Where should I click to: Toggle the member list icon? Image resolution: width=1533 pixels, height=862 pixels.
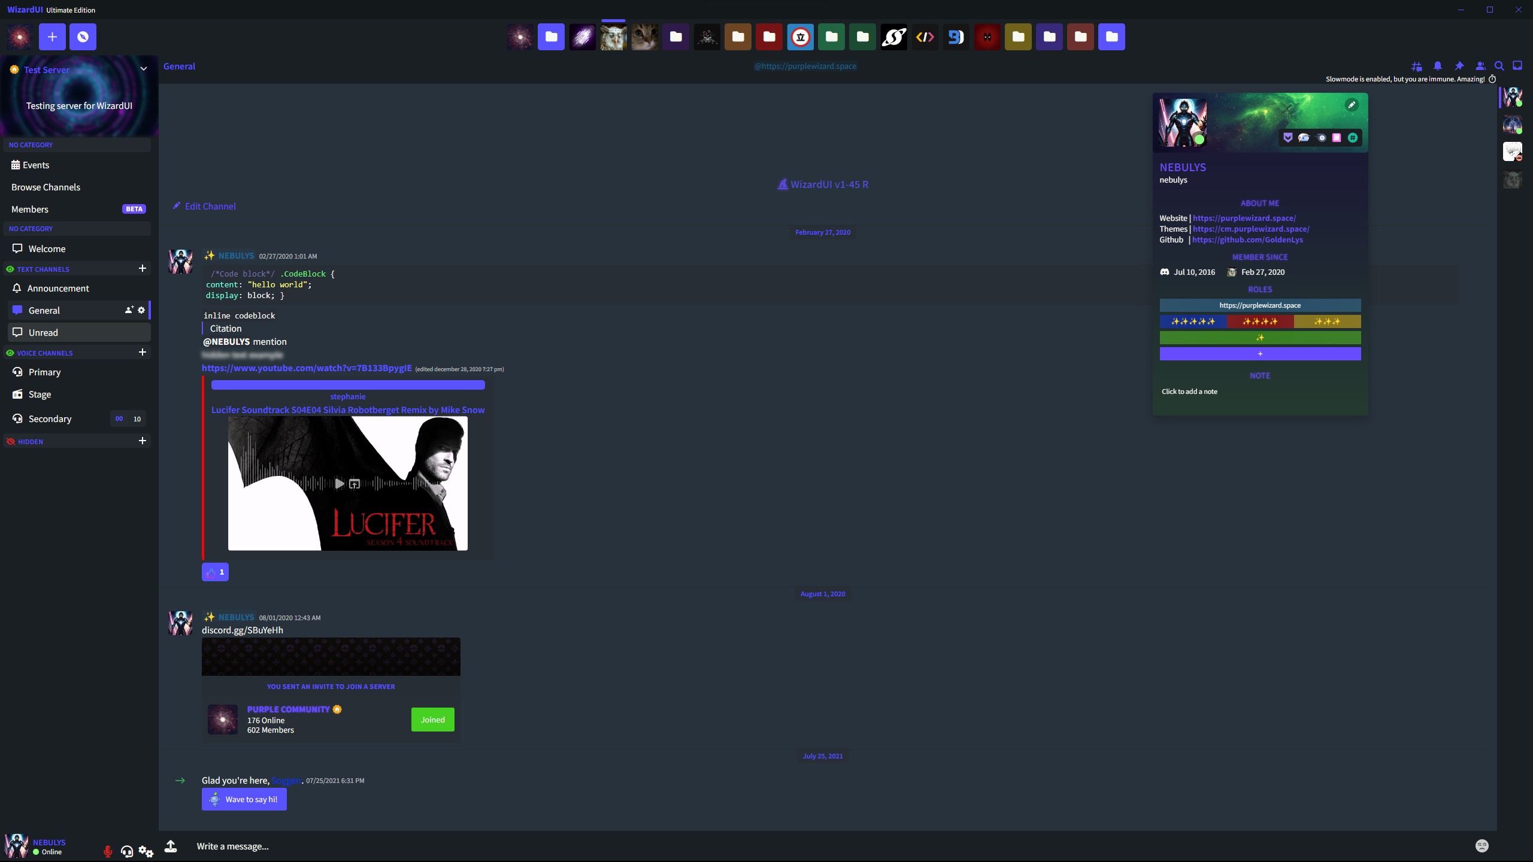[1480, 66]
